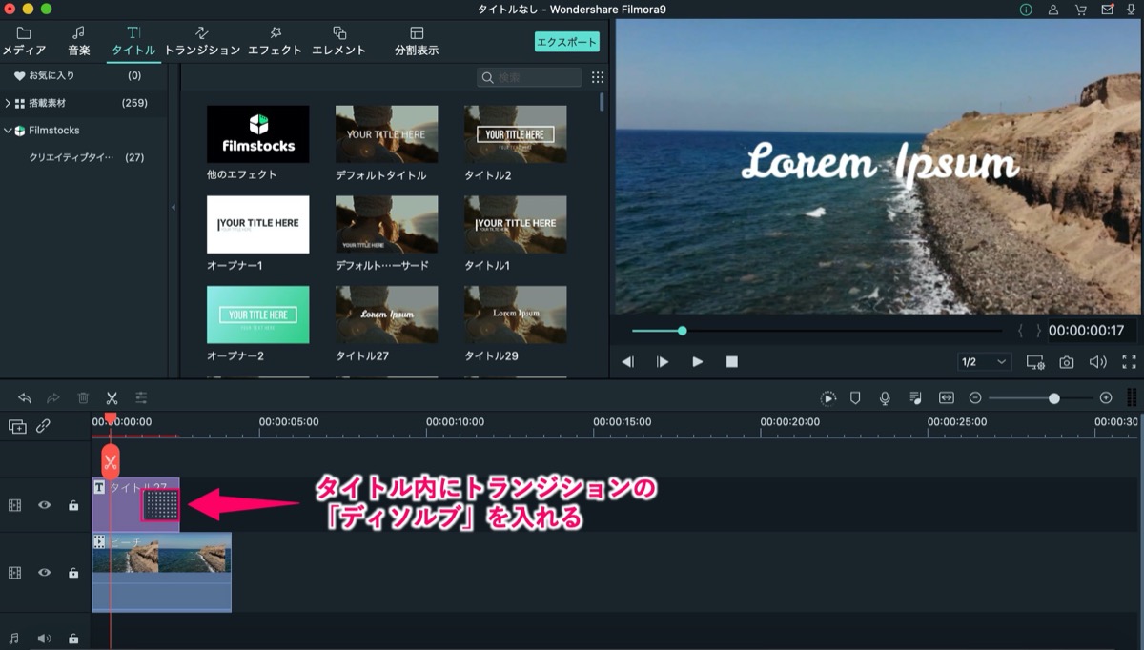
Task: Stop the preview playback
Action: pos(732,362)
